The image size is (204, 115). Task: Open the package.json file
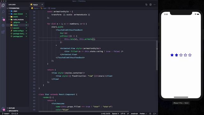[x=18, y=36]
